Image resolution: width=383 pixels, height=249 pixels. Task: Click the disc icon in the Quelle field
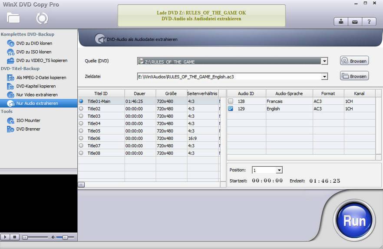pos(141,61)
